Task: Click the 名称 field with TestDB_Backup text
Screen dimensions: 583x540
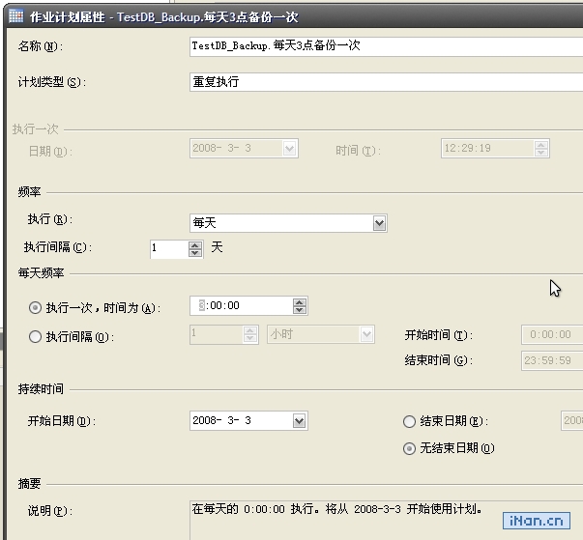Action: [x=385, y=46]
